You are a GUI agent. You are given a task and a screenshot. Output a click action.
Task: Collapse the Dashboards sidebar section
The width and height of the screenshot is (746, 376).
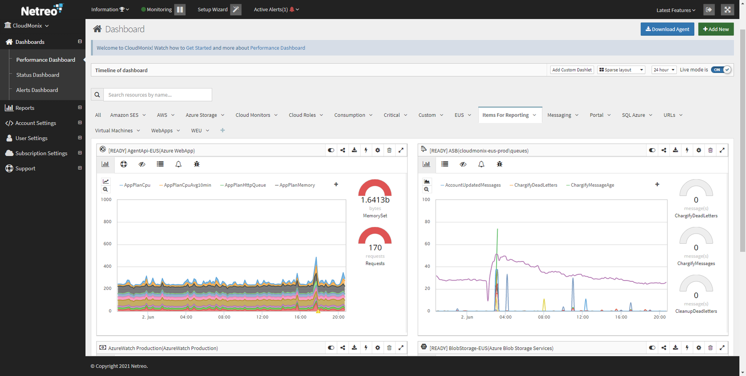click(80, 42)
